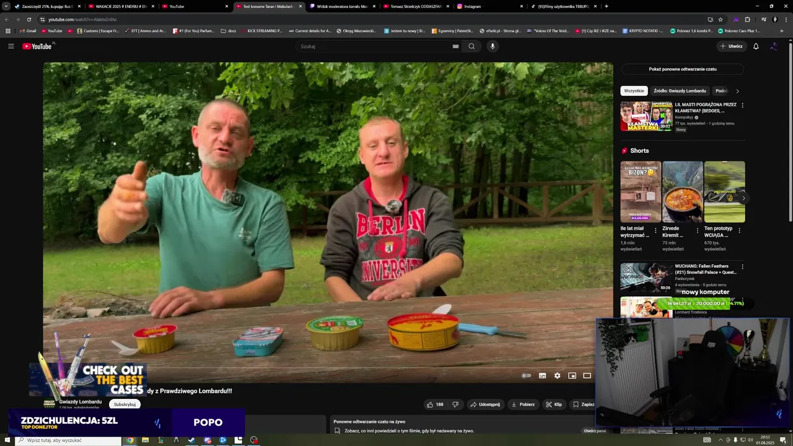Bookmark this page with star icon

[721, 19]
